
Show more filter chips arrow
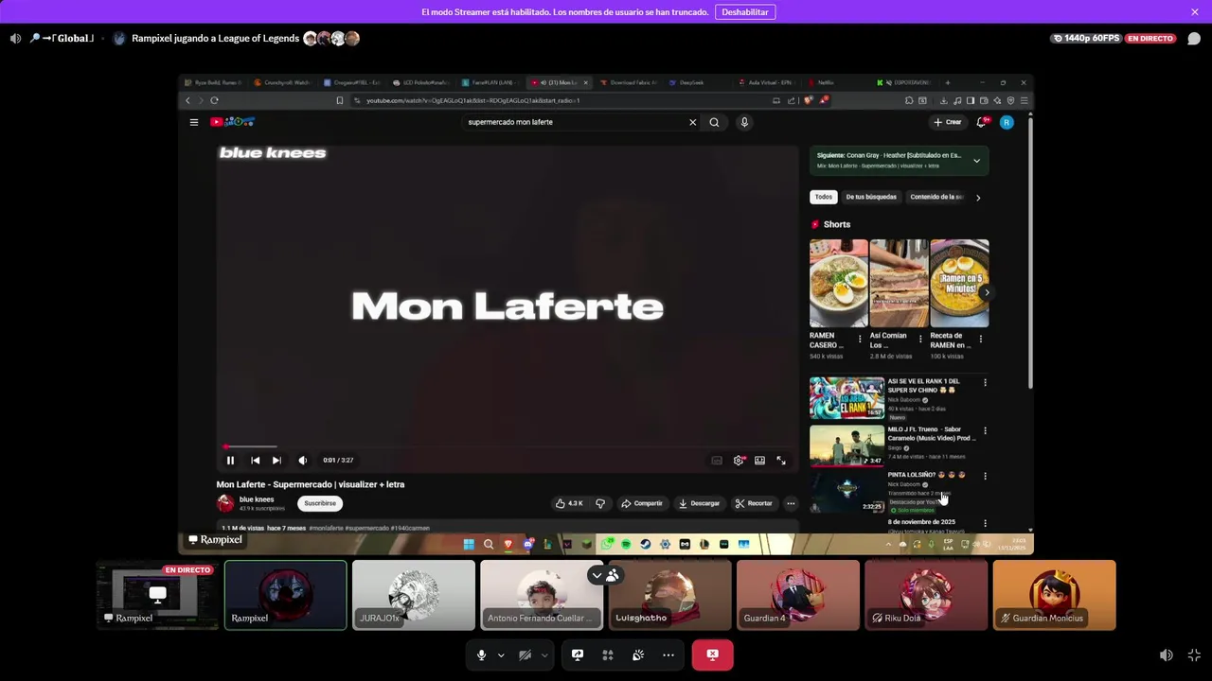(978, 197)
